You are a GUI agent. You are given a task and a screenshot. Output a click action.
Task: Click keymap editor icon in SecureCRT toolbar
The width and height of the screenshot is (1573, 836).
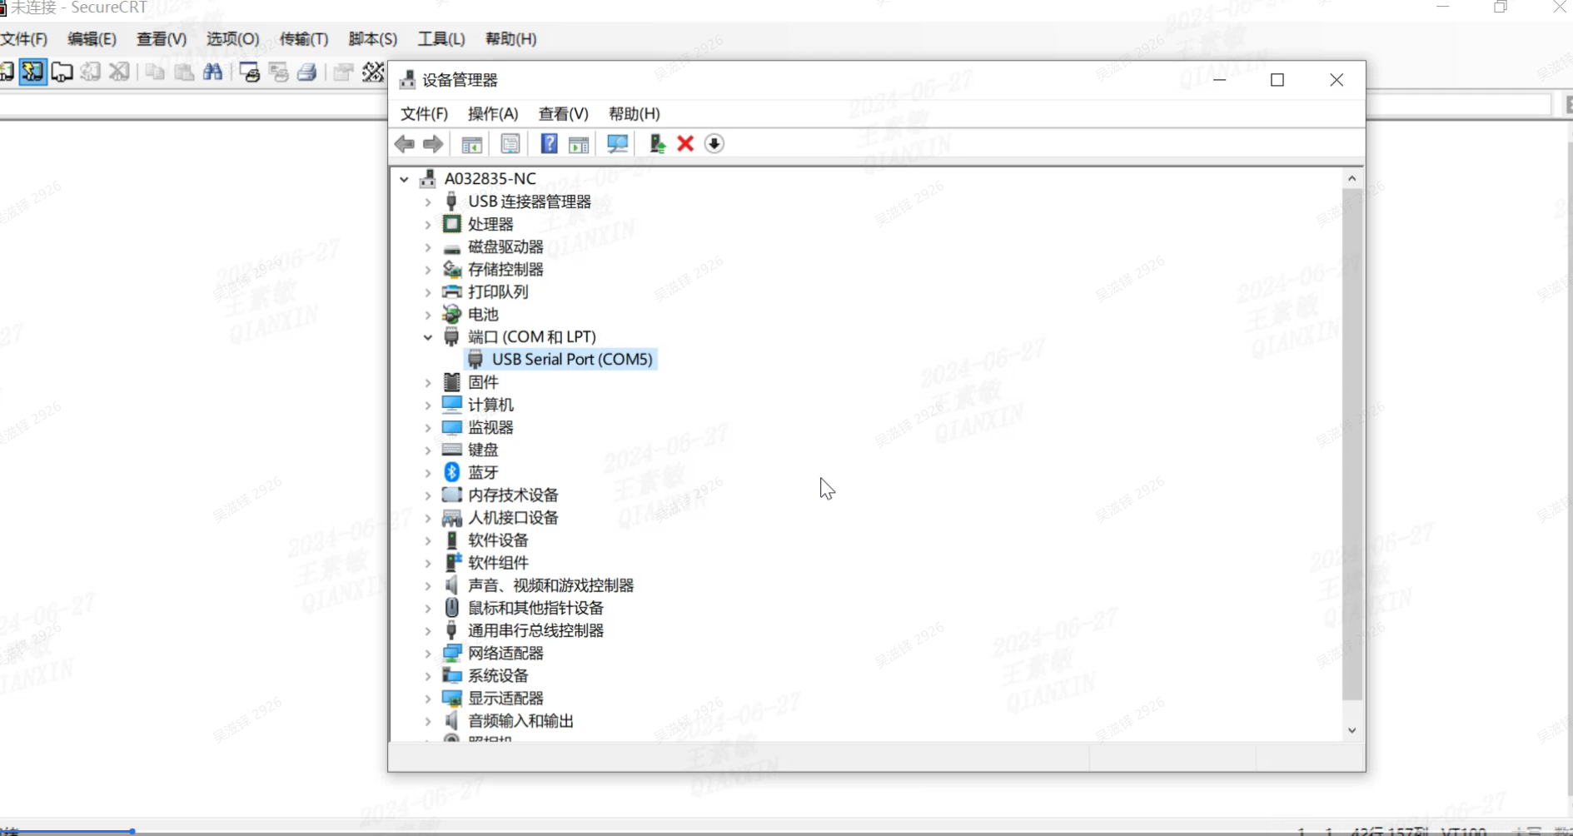click(373, 72)
